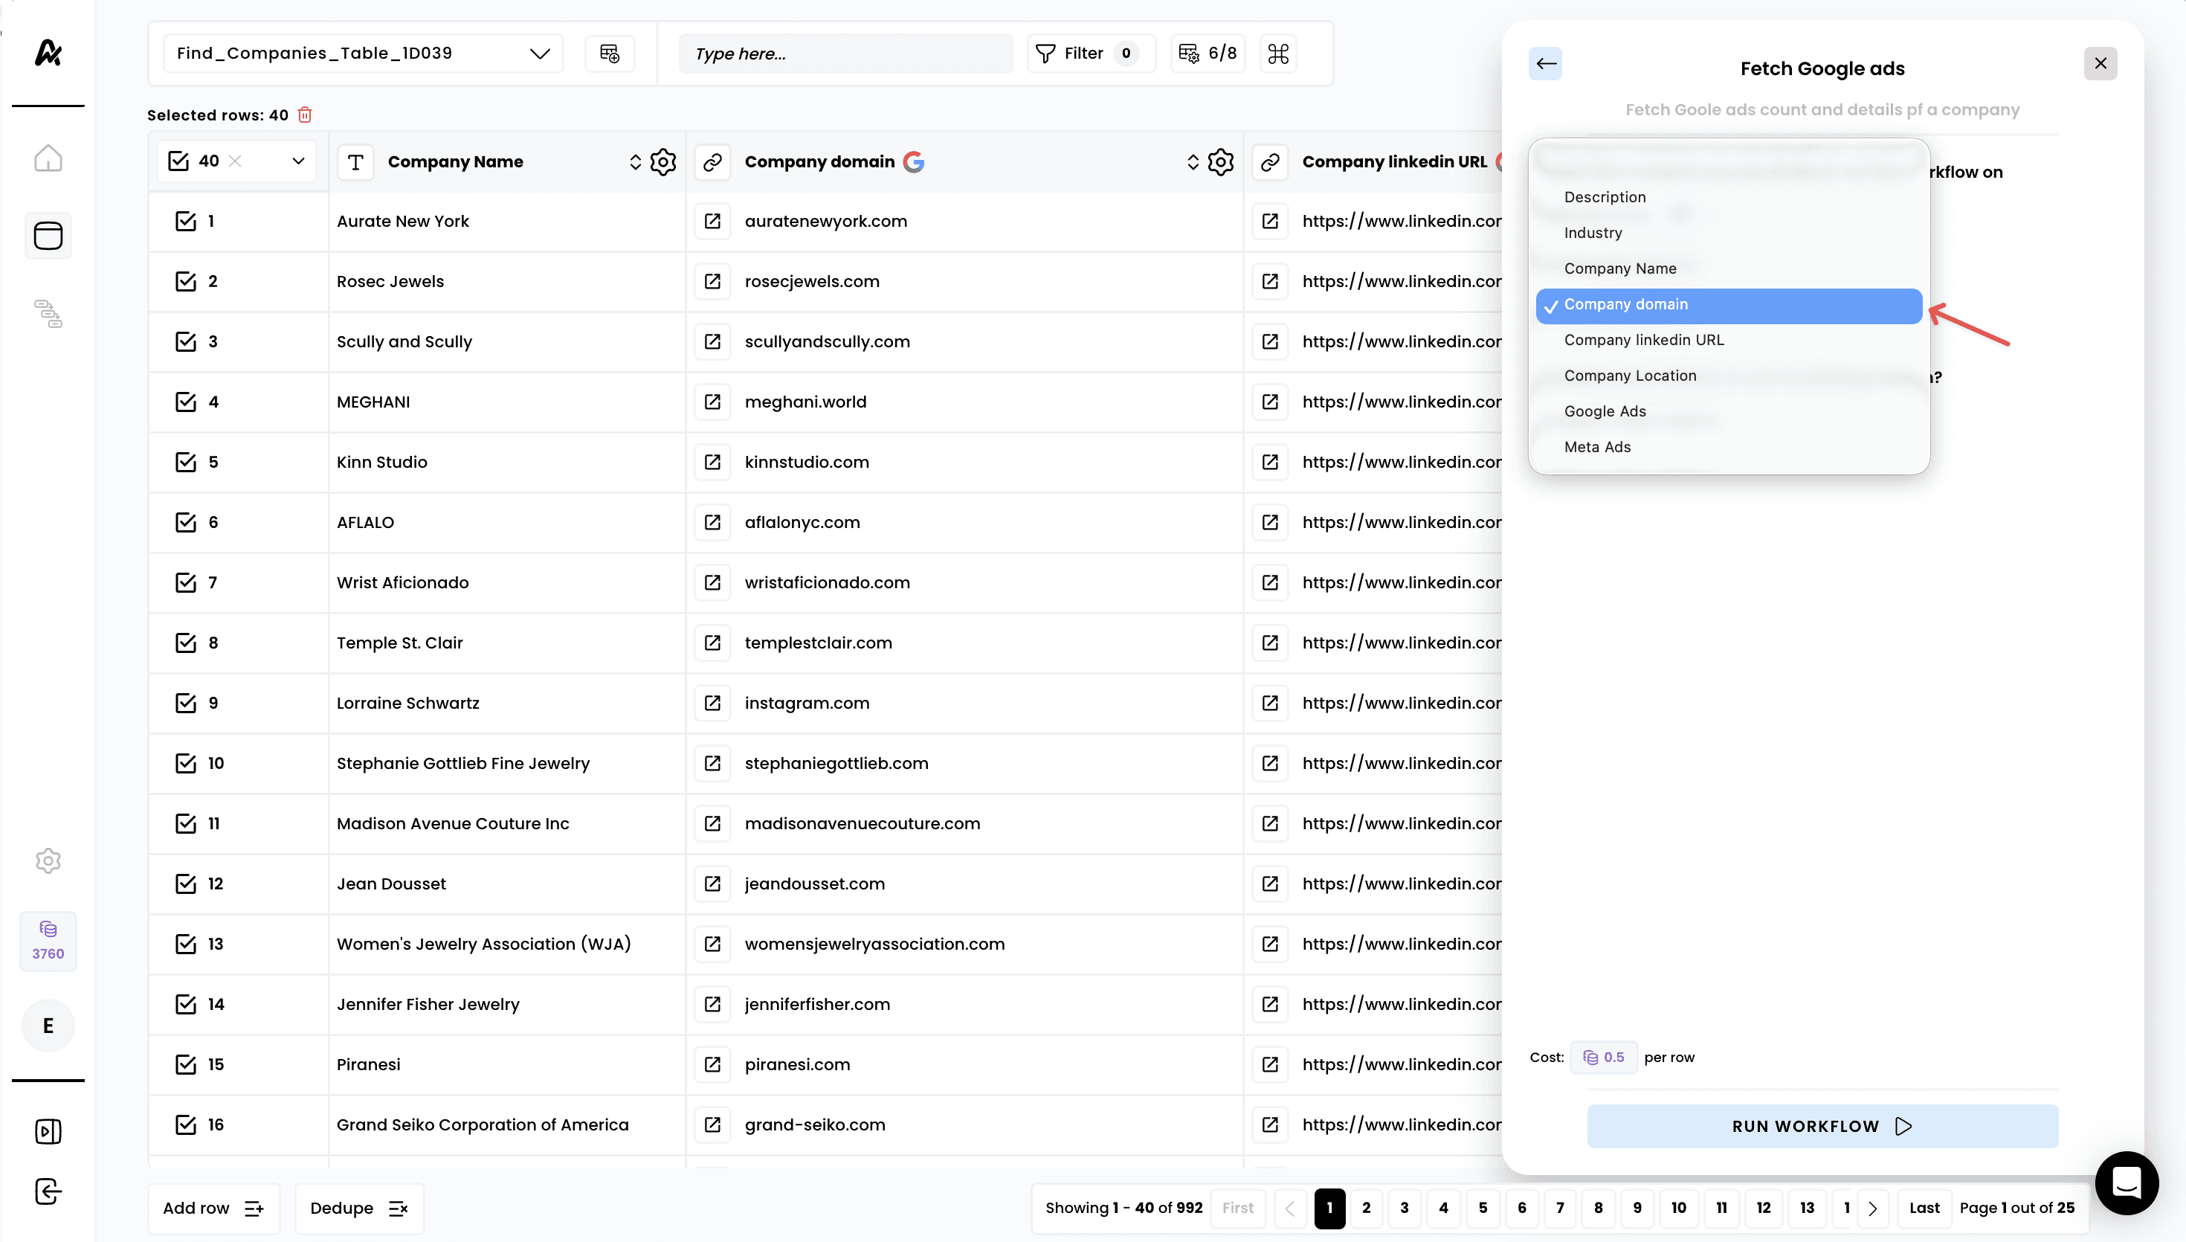The height and width of the screenshot is (1242, 2186).
Task: Click the home icon in the sidebar
Action: (x=48, y=158)
